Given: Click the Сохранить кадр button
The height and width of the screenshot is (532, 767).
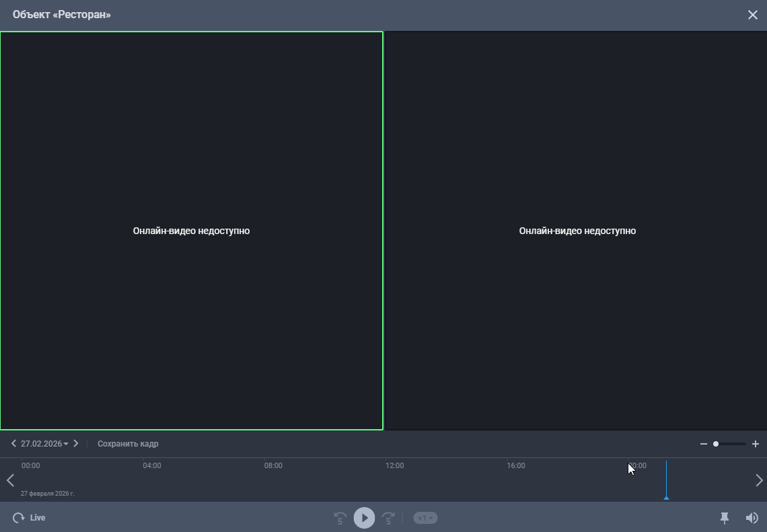Looking at the screenshot, I should [128, 443].
